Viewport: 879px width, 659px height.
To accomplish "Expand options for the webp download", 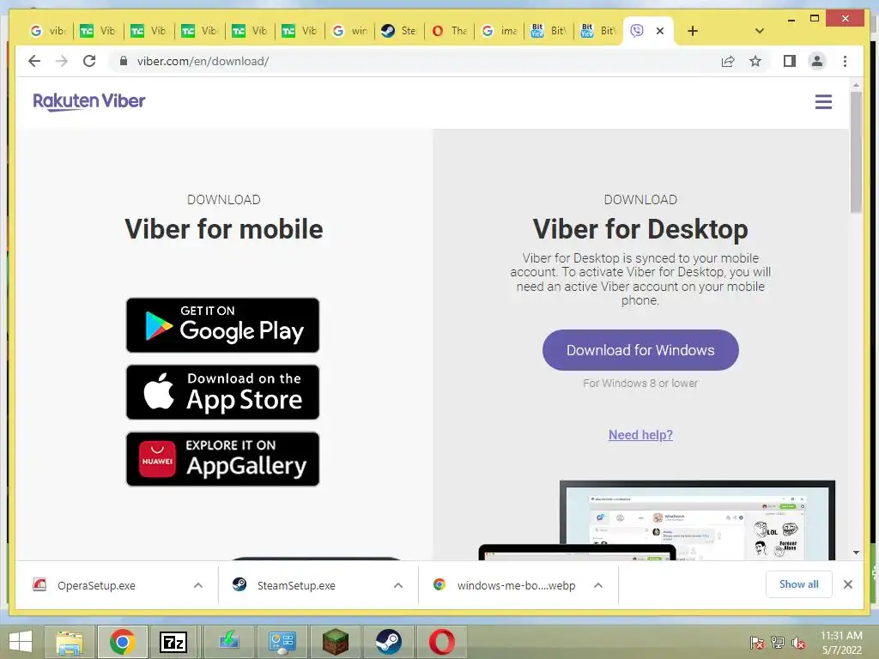I will click(598, 585).
